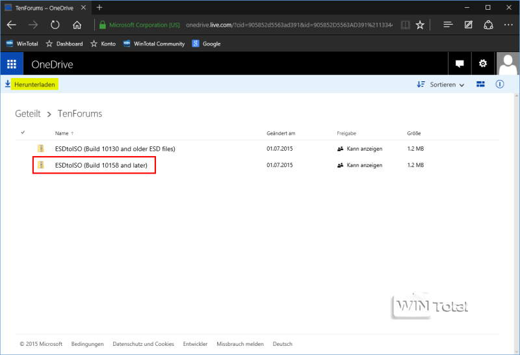
Task: Switch to tiles view layout
Action: 480,85
